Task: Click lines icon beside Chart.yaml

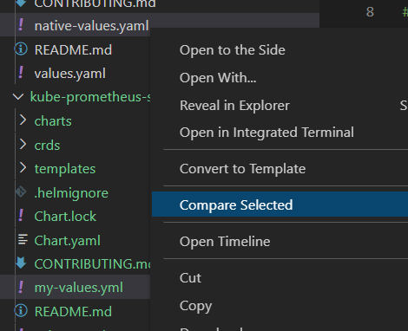Action: pos(23,239)
